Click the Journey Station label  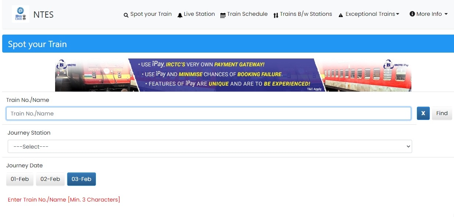pyautogui.click(x=29, y=133)
